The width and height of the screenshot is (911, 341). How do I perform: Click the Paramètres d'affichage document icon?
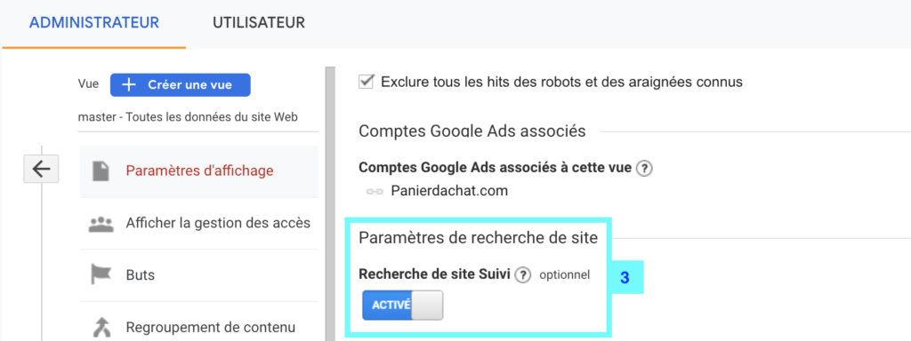(101, 171)
